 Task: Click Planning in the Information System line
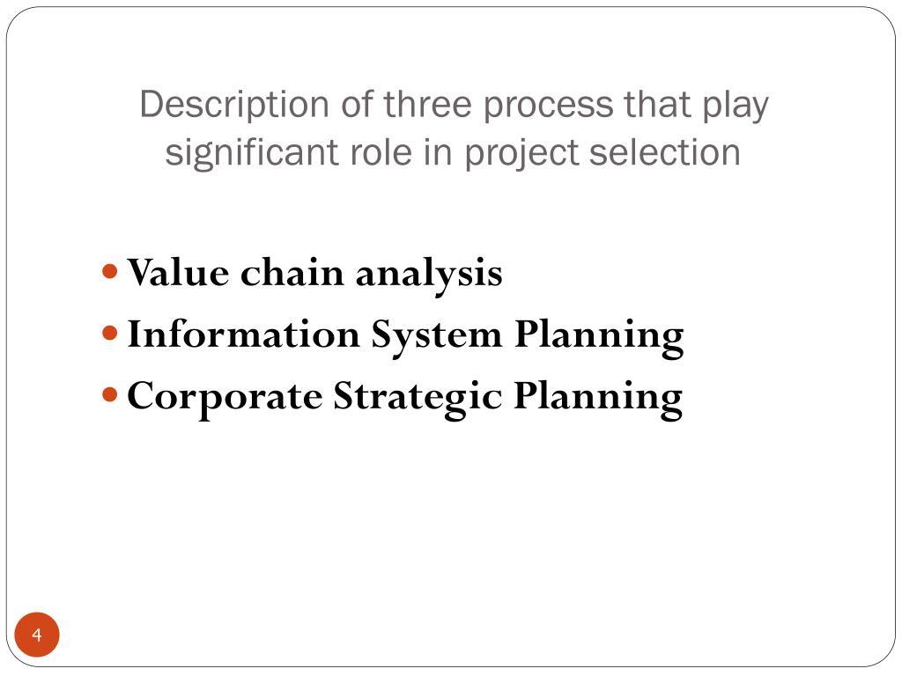(x=599, y=336)
